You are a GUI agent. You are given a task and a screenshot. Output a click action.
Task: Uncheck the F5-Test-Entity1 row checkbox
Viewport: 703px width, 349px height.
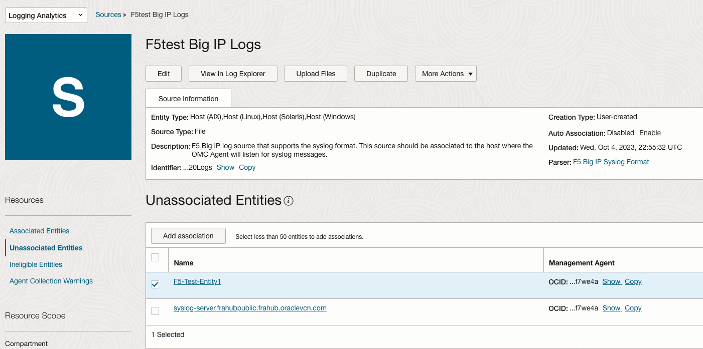point(155,284)
